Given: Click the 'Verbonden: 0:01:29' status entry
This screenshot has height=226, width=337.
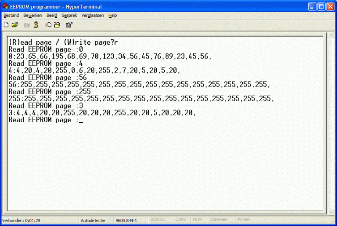Looking at the screenshot, I should [x=21, y=221].
